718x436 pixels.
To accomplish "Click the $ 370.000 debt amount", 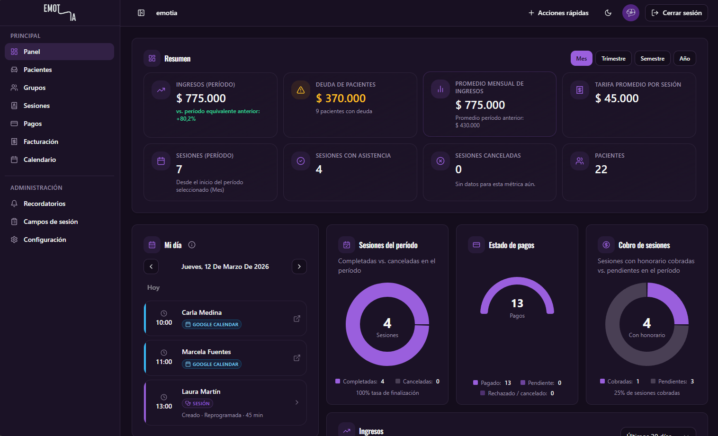I will [341, 98].
